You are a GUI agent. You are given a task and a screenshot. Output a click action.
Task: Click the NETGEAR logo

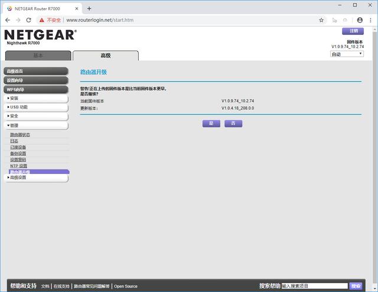point(41,35)
